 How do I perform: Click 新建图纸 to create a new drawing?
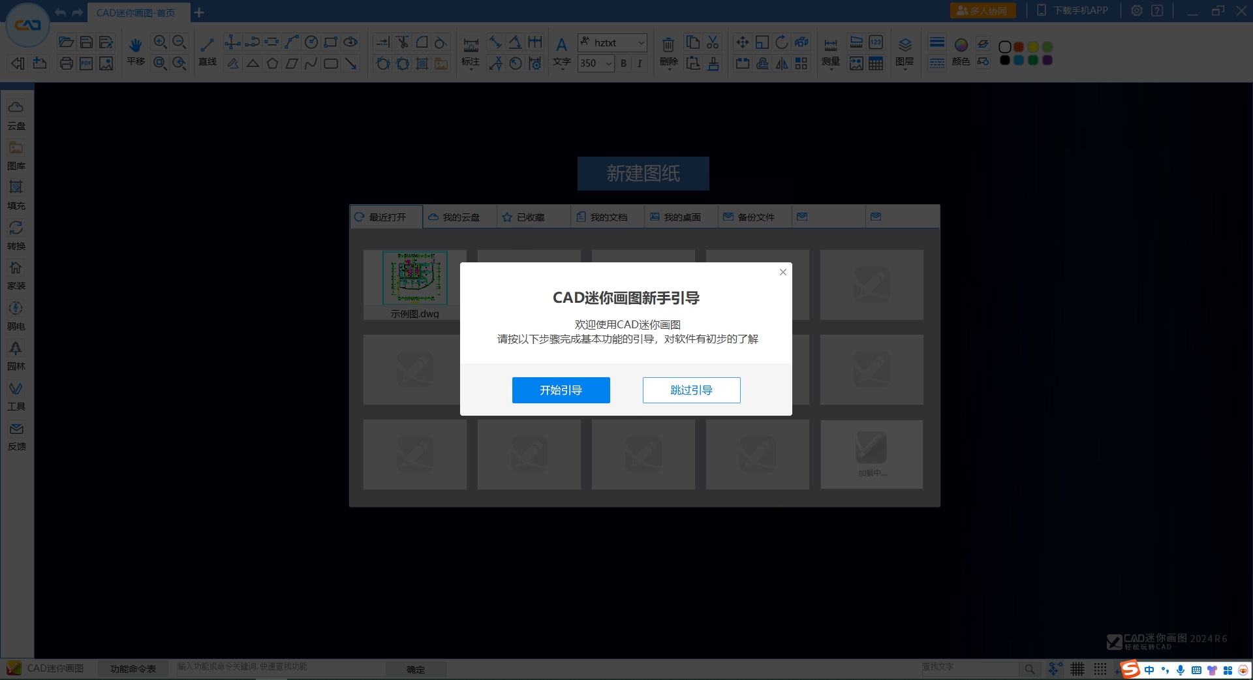click(643, 174)
